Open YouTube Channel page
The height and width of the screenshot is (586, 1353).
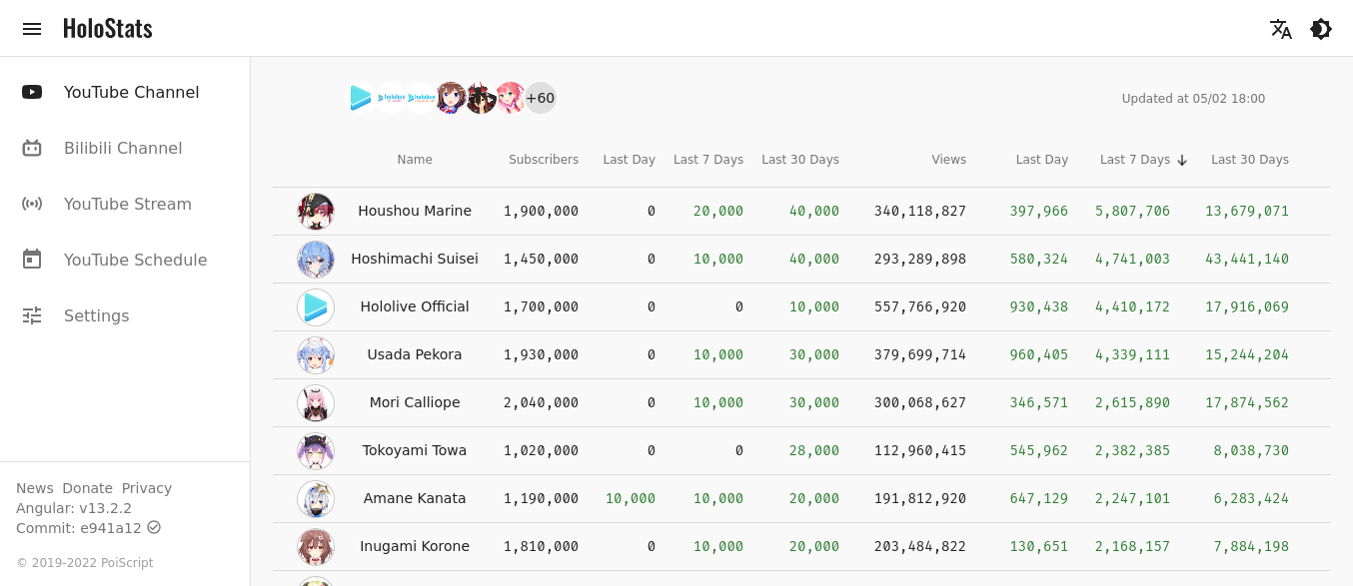131,92
